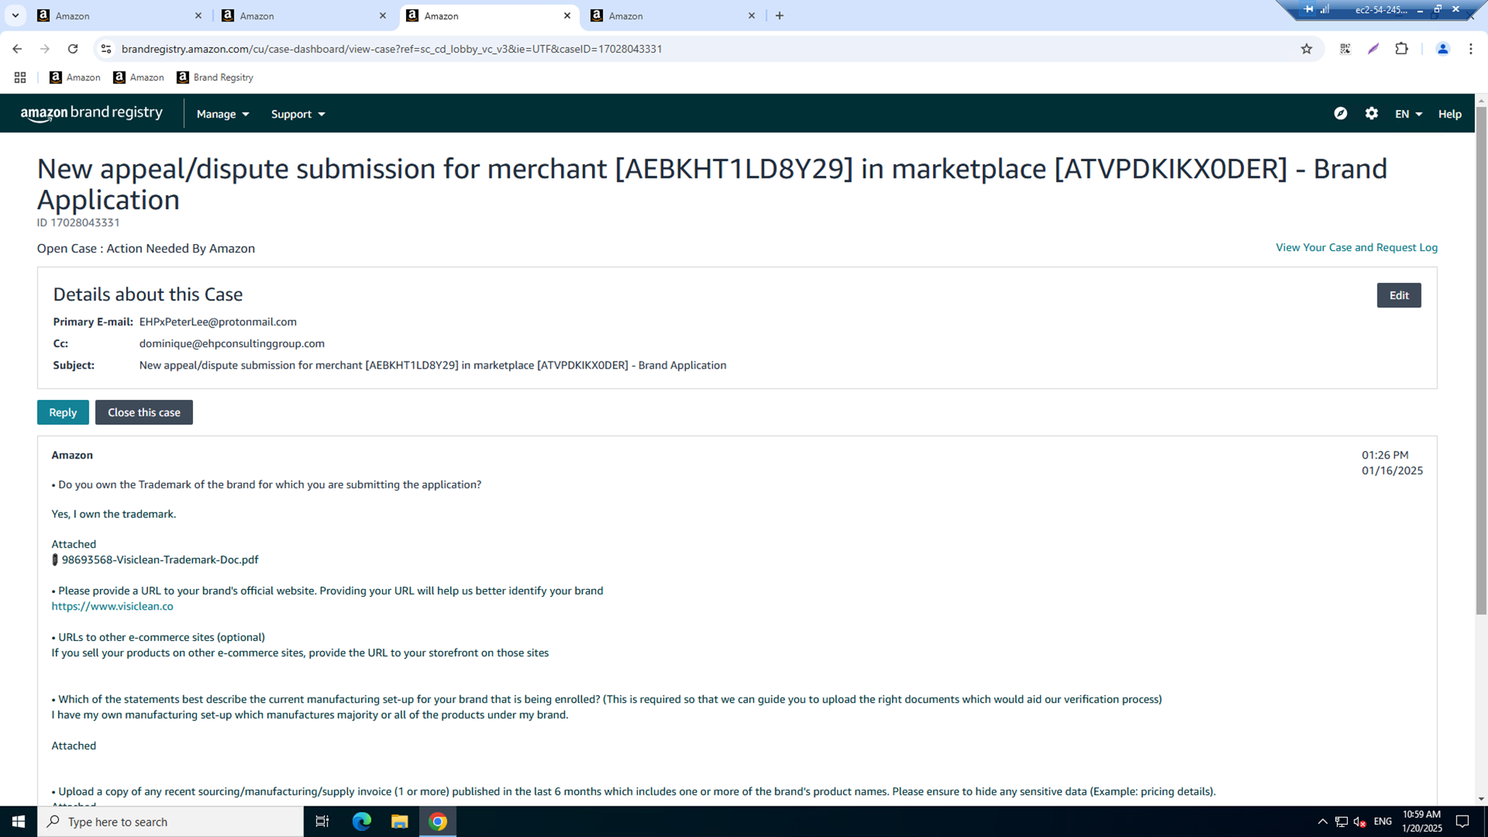Open Microsoft Edge from the taskbar

362,822
